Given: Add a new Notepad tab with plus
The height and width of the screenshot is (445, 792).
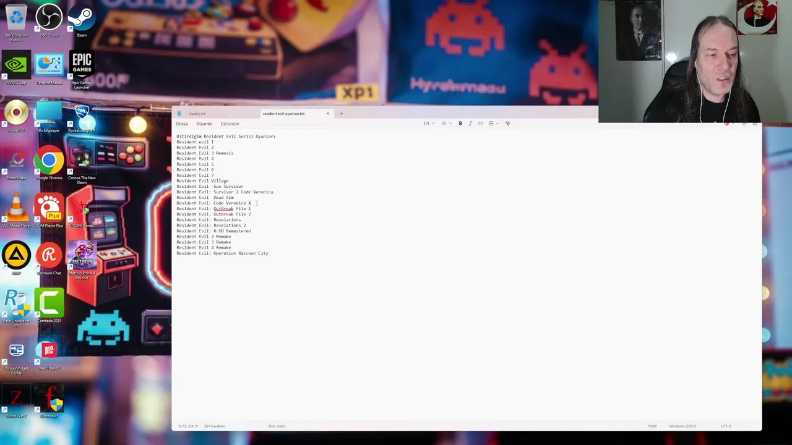Looking at the screenshot, I should pyautogui.click(x=341, y=114).
